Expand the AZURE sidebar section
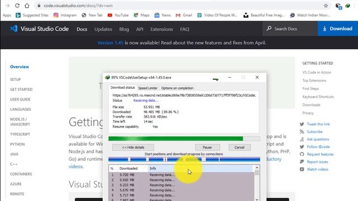358x201 pixels. pos(16,184)
